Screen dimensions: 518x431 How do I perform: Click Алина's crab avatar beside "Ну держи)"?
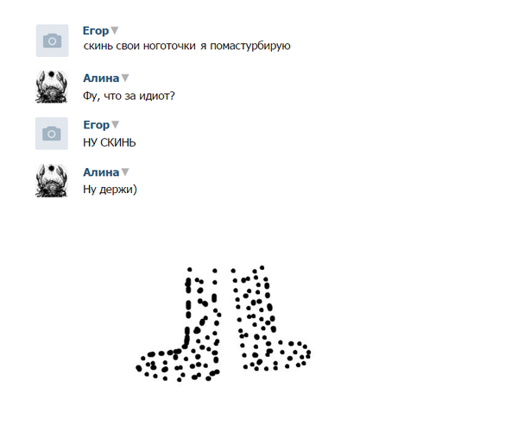click(x=52, y=181)
